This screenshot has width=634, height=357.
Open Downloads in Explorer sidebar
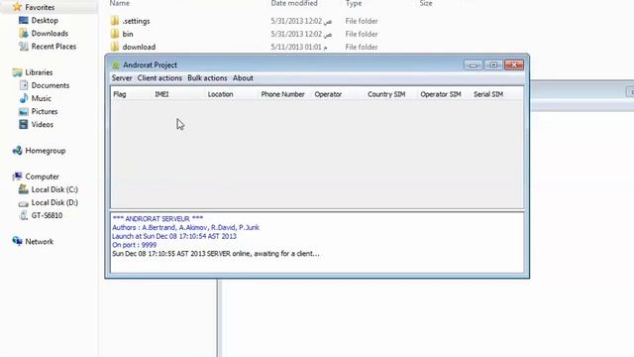tap(50, 33)
